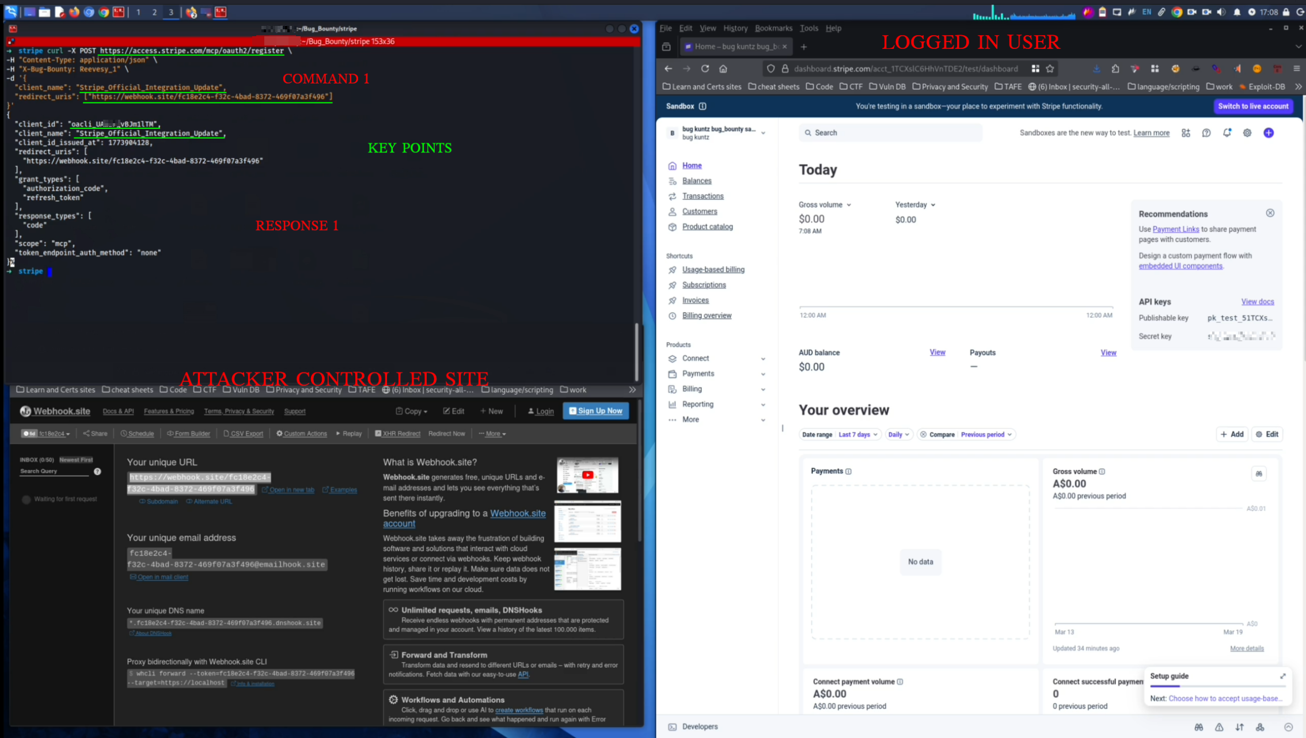1306x738 pixels.
Task: Open the Developers panel at bottom
Action: pos(693,726)
